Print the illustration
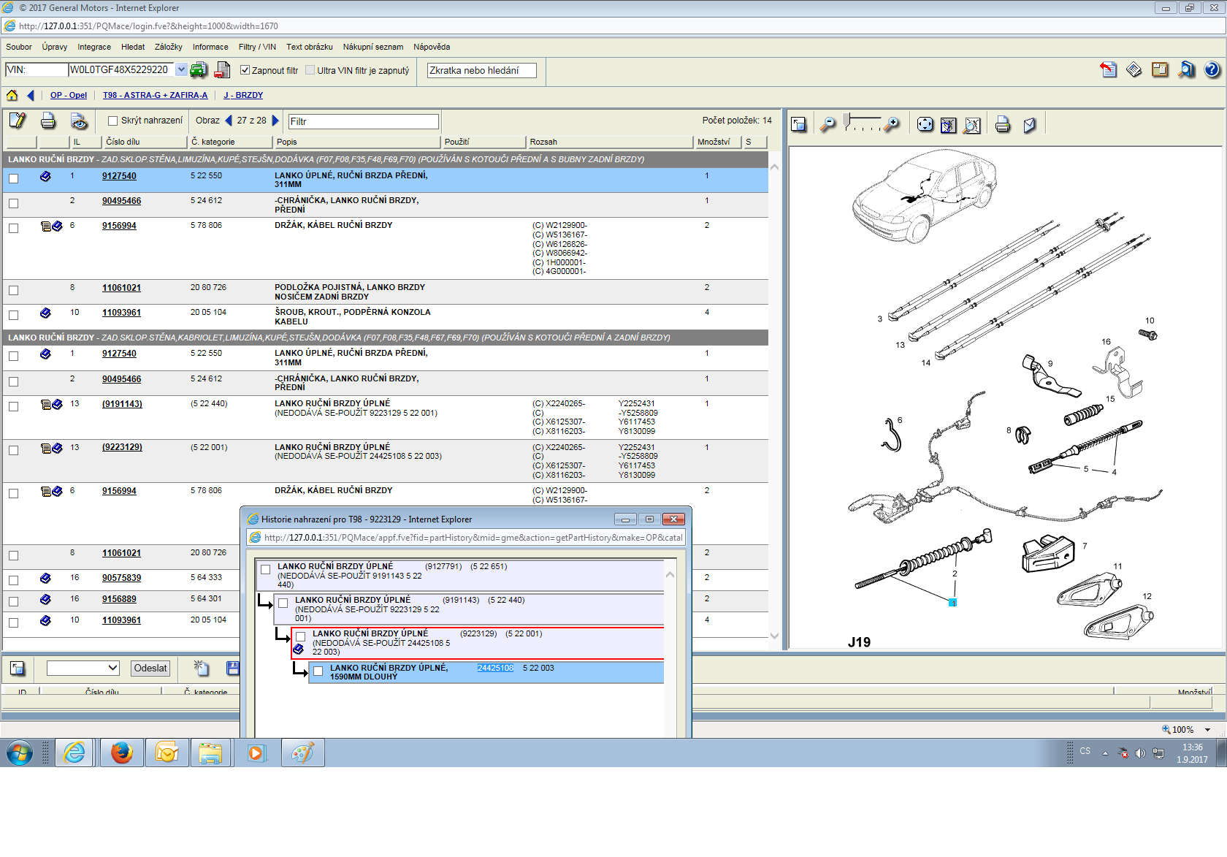 tap(1003, 125)
